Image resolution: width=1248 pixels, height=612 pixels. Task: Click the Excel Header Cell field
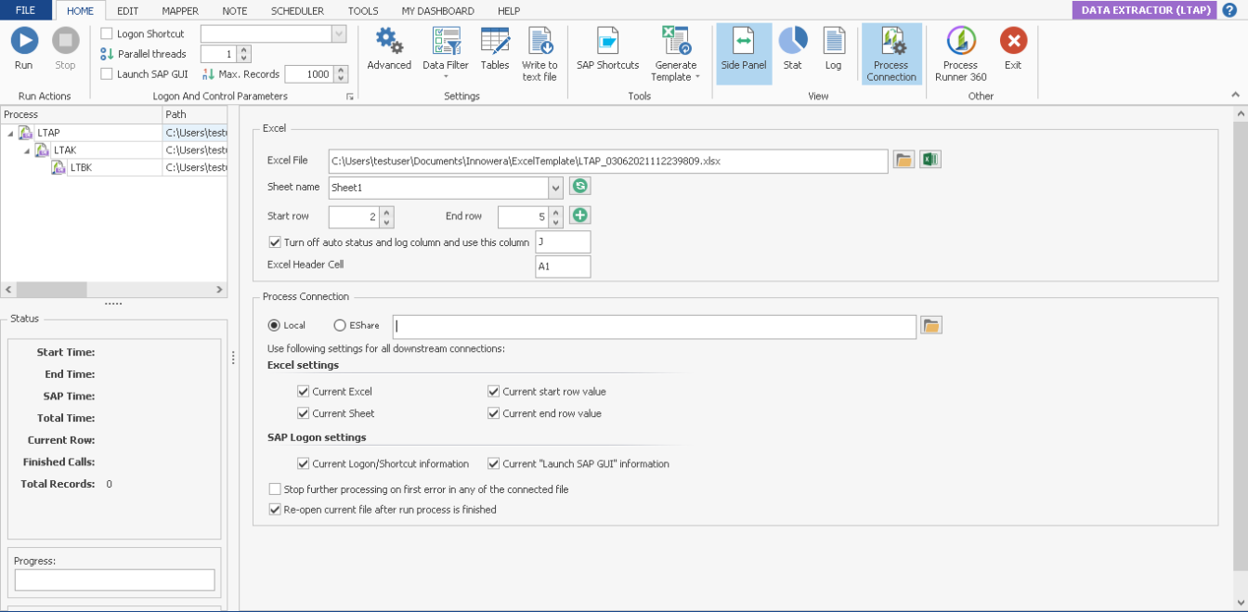point(563,267)
